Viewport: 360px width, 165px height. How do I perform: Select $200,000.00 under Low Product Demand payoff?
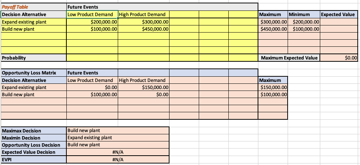[x=92, y=22]
